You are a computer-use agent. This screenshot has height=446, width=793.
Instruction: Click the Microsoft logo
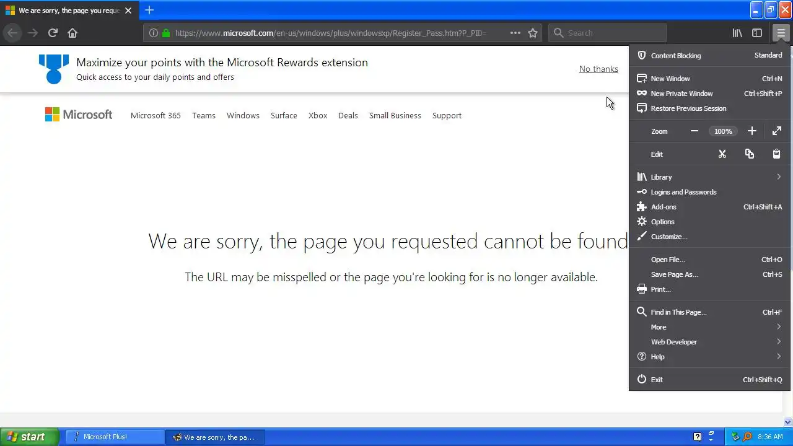(79, 115)
